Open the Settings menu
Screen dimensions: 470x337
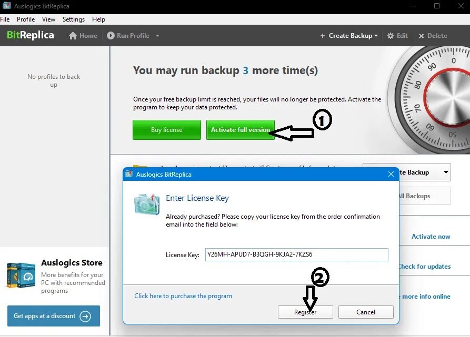[x=74, y=19]
